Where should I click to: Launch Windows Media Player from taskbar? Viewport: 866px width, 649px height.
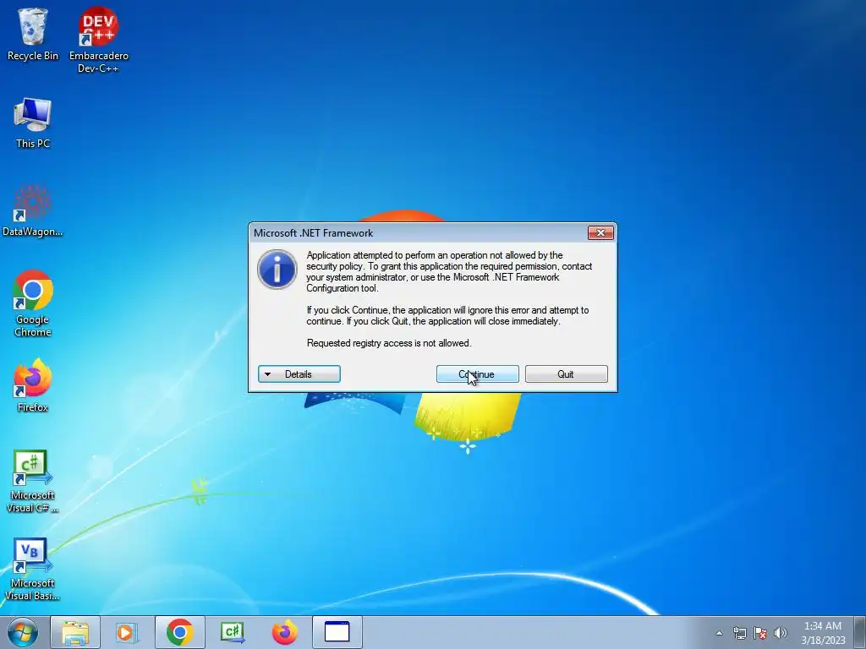(x=127, y=632)
